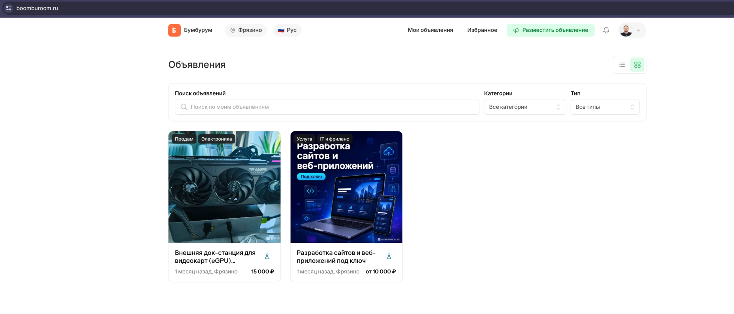Click the Электроника category tag
The height and width of the screenshot is (314, 734).
[216, 139]
